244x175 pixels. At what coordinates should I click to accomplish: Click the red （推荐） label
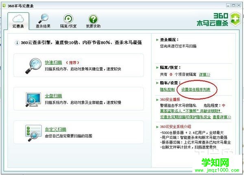coord(72,63)
